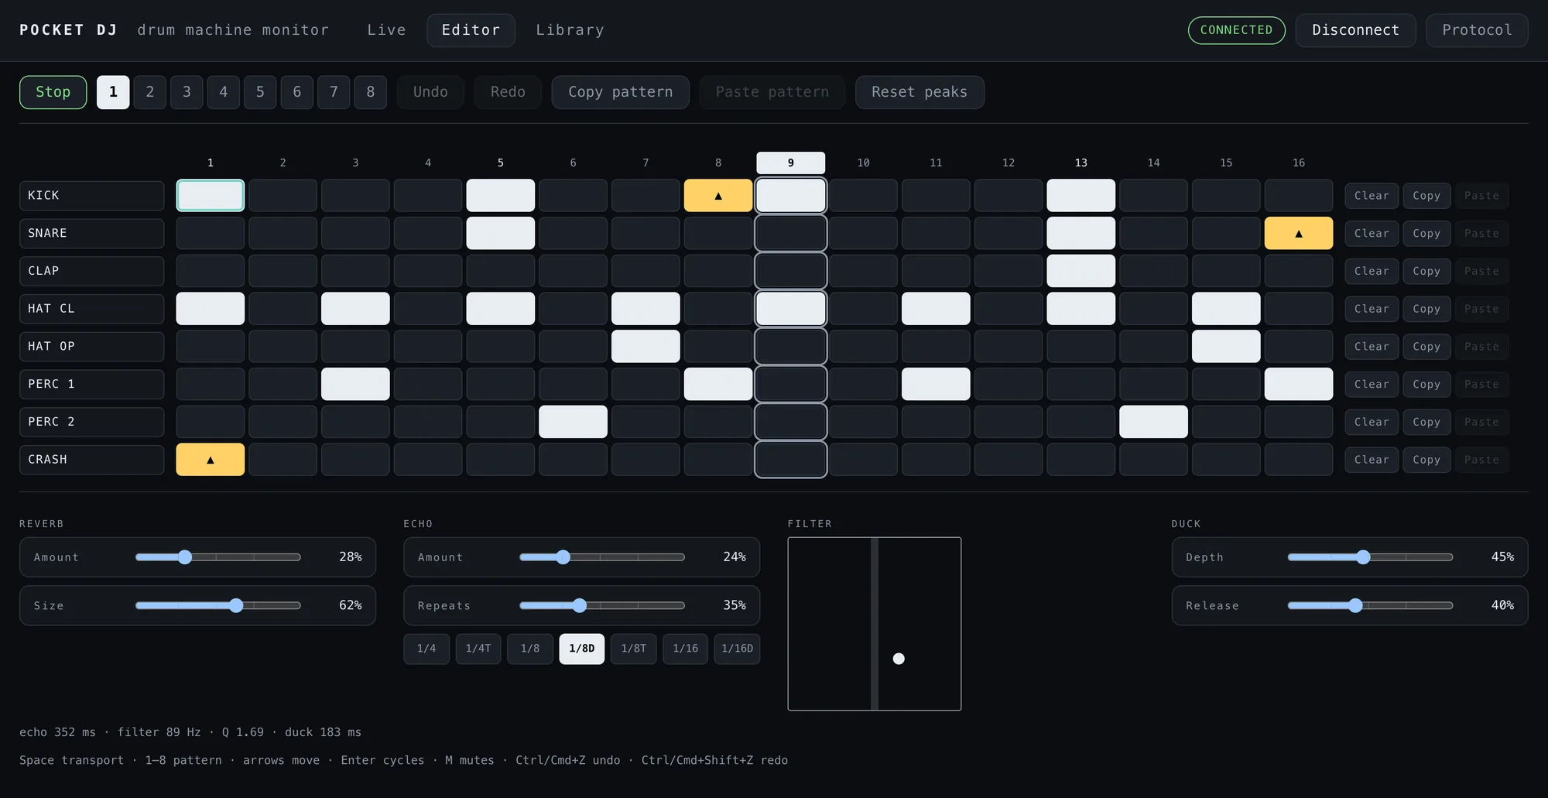Copy the Hat OP row
The height and width of the screenshot is (798, 1548).
(x=1426, y=347)
